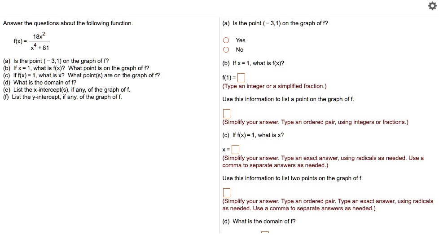Open the settings gear icon
This screenshot has height=235, width=439.
click(x=432, y=6)
